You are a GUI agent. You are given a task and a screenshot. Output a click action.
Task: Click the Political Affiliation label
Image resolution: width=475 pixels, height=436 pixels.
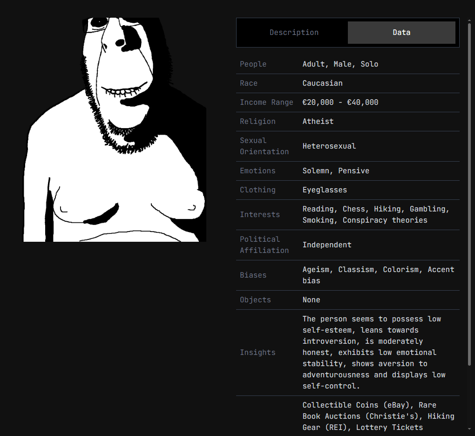[x=264, y=245]
